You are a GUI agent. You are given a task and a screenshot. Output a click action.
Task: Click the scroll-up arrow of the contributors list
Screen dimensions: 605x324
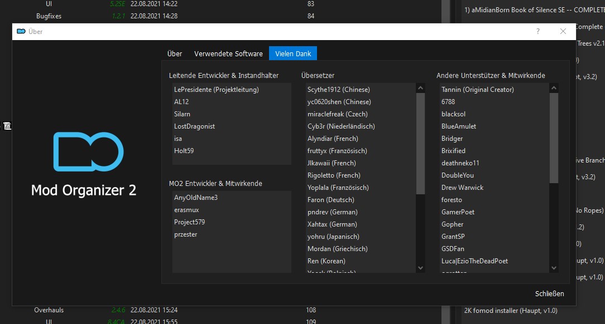click(x=554, y=87)
